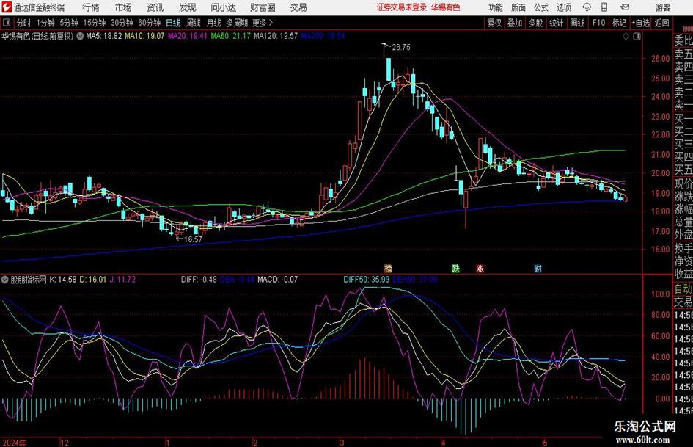Click the DIFF: -0.48 value
This screenshot has width=693, height=447.
click(199, 280)
